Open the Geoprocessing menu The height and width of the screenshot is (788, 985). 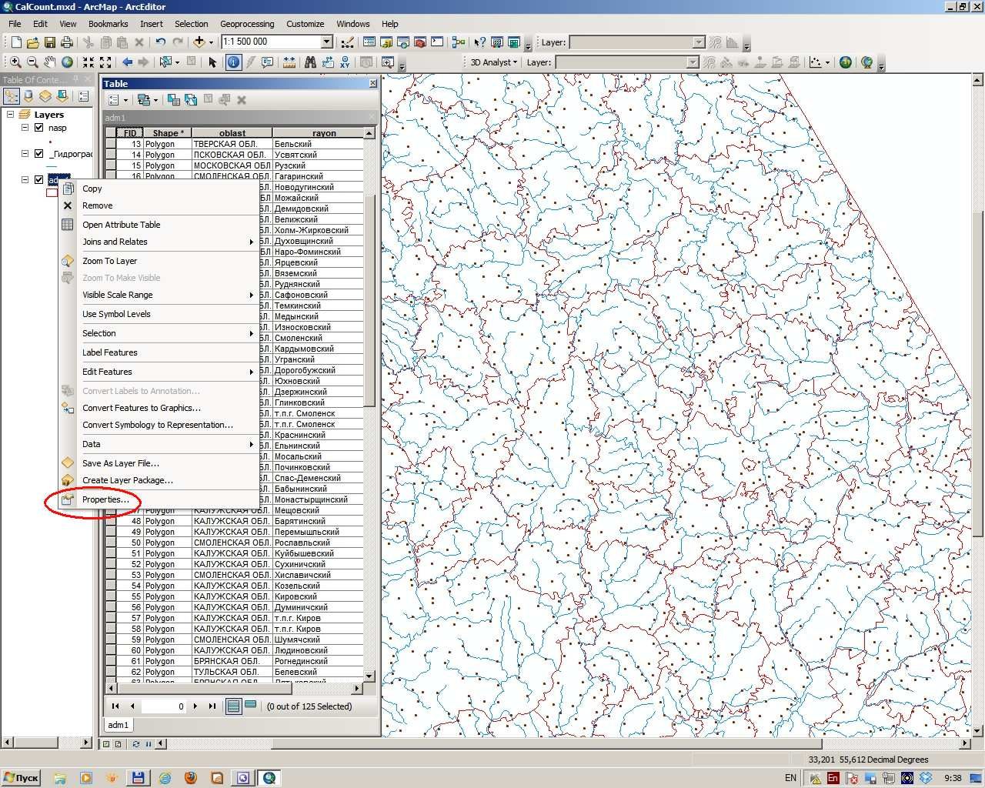pos(247,24)
